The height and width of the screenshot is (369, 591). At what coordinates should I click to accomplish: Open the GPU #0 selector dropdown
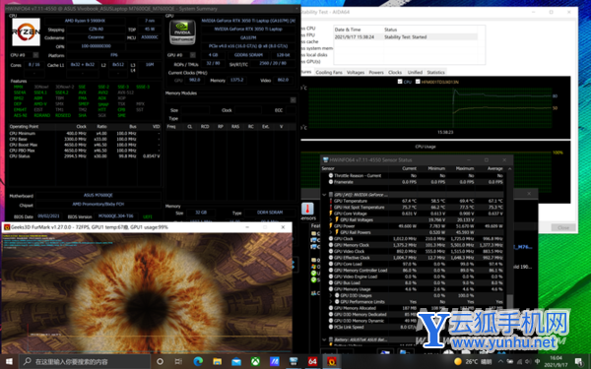(x=193, y=55)
